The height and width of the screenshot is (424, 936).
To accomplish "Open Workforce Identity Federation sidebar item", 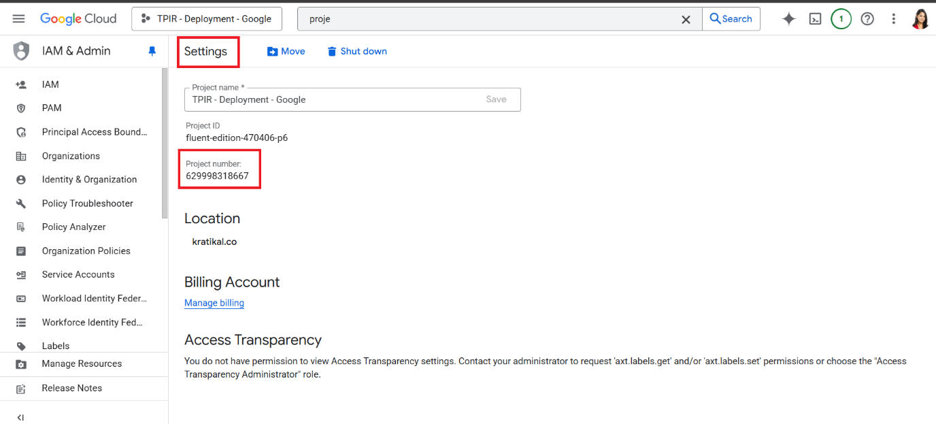I will pos(82,323).
